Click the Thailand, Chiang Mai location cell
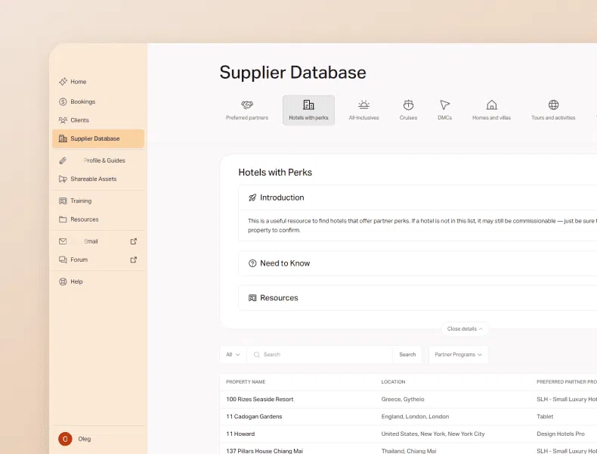This screenshot has width=597, height=454. point(409,451)
